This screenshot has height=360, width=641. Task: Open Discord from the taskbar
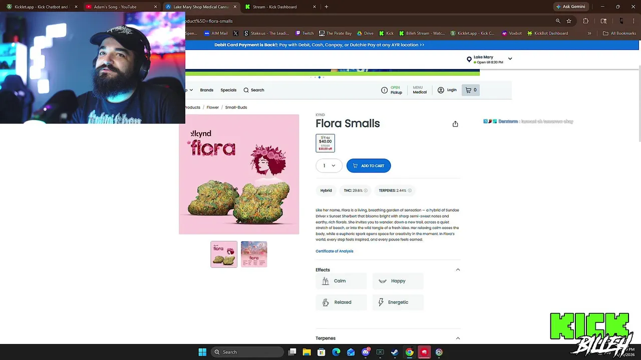(x=366, y=352)
